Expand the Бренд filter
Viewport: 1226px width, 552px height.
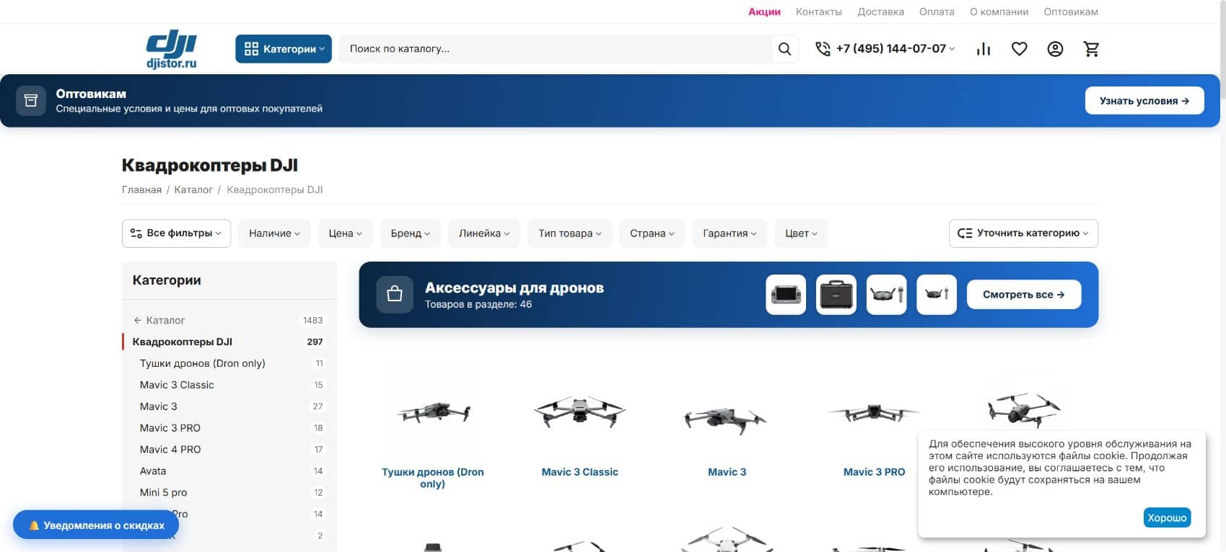pos(411,233)
